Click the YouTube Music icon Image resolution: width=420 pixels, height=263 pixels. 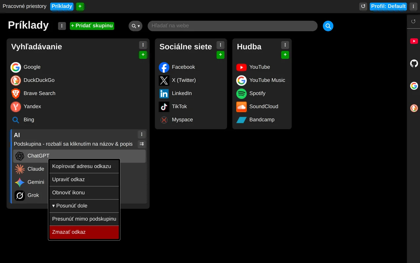241,80
